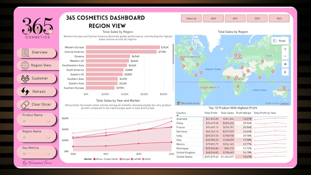Sort table by Country column header
This screenshot has width=311, height=175.
181,113
